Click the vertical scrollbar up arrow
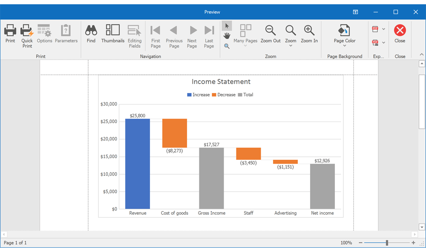 [421, 63]
